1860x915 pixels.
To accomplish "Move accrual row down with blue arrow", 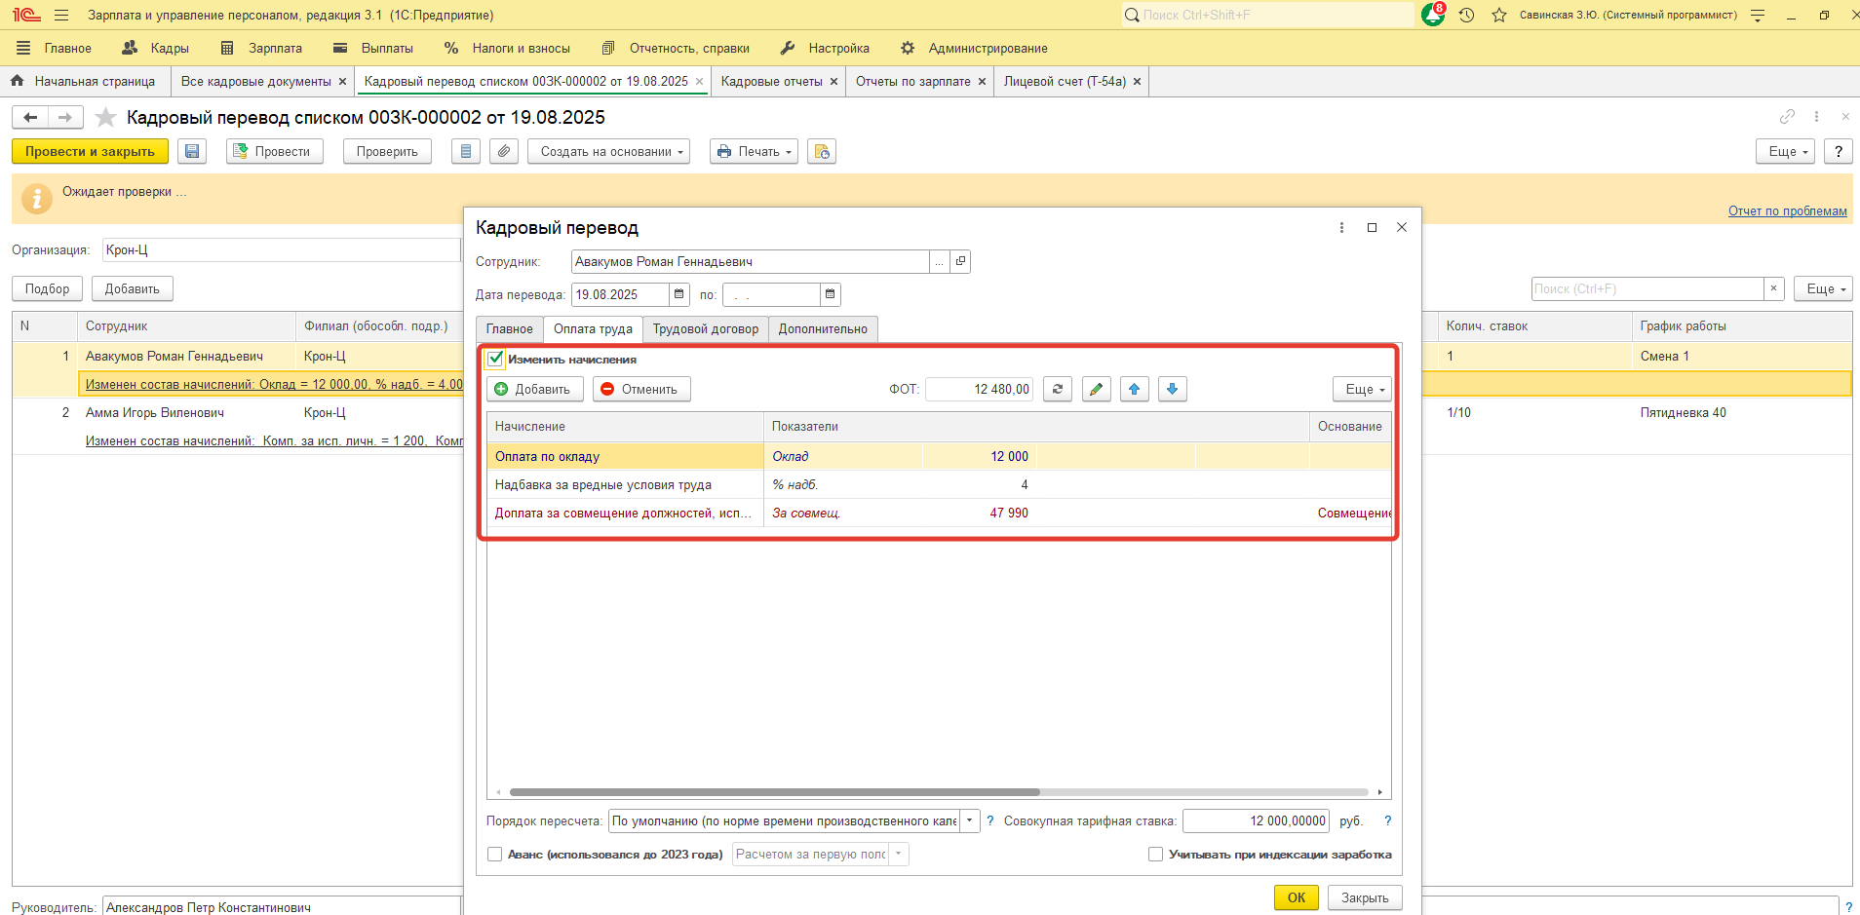I will click(1172, 389).
